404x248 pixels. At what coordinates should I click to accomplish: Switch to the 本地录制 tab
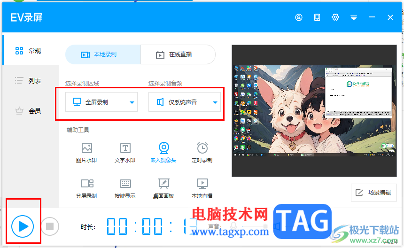103,54
